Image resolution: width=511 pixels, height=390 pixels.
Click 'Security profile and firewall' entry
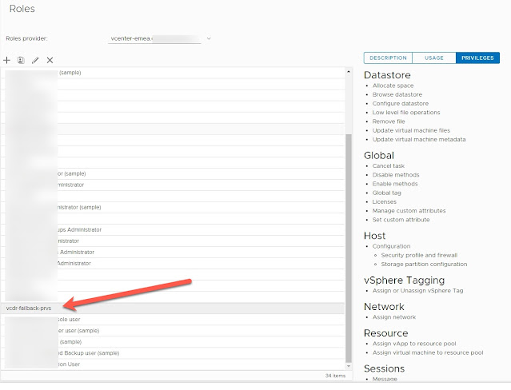click(x=419, y=255)
